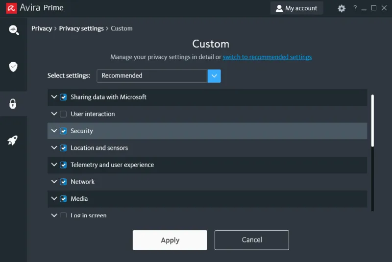
Task: Click the help question mark icon
Action: pyautogui.click(x=355, y=8)
